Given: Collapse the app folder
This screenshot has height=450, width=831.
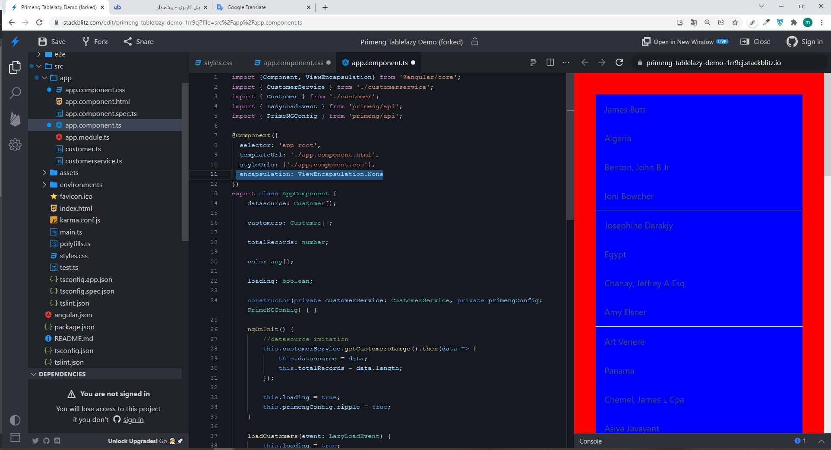Looking at the screenshot, I should [x=44, y=78].
